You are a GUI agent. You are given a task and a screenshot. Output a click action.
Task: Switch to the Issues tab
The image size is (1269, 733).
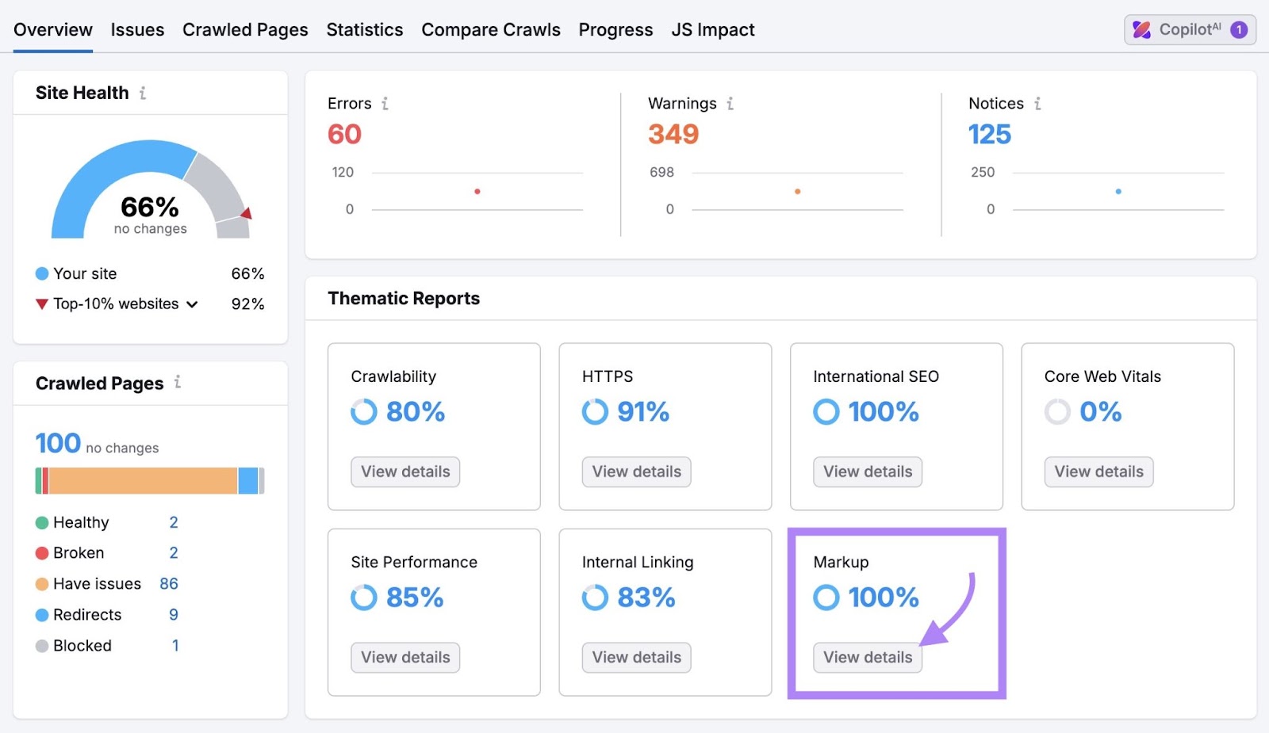(x=137, y=29)
